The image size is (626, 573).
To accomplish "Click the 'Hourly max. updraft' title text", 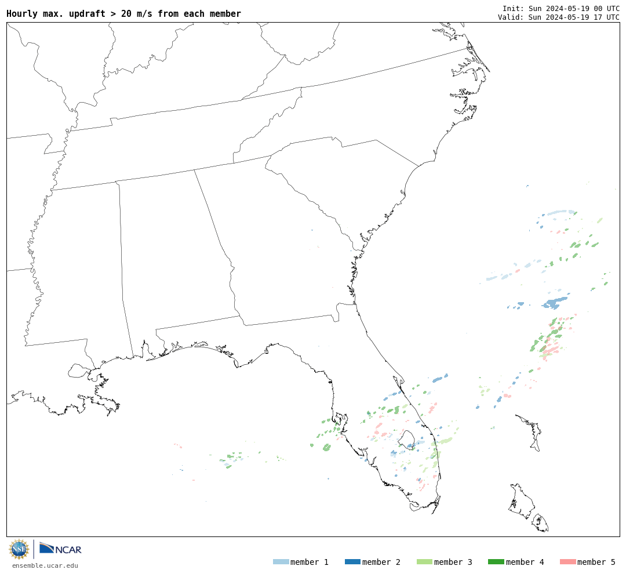I will [x=124, y=14].
